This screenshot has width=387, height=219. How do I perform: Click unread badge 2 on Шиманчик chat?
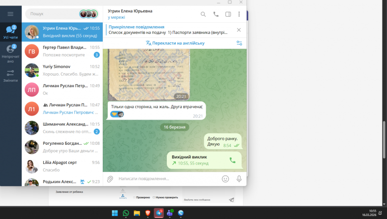(97, 132)
